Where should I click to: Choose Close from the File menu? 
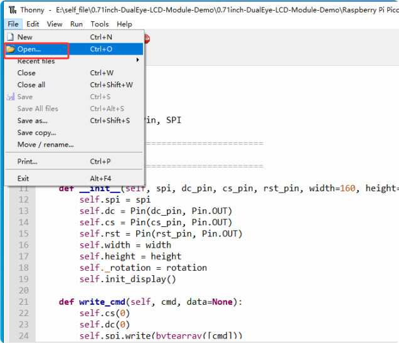(26, 73)
